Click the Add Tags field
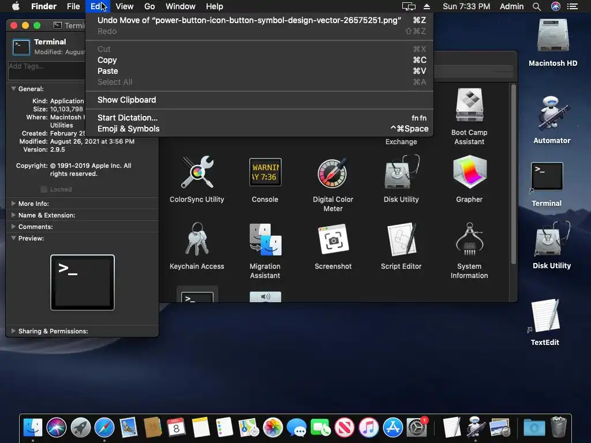Screen dimensions: 591x443 46,70
